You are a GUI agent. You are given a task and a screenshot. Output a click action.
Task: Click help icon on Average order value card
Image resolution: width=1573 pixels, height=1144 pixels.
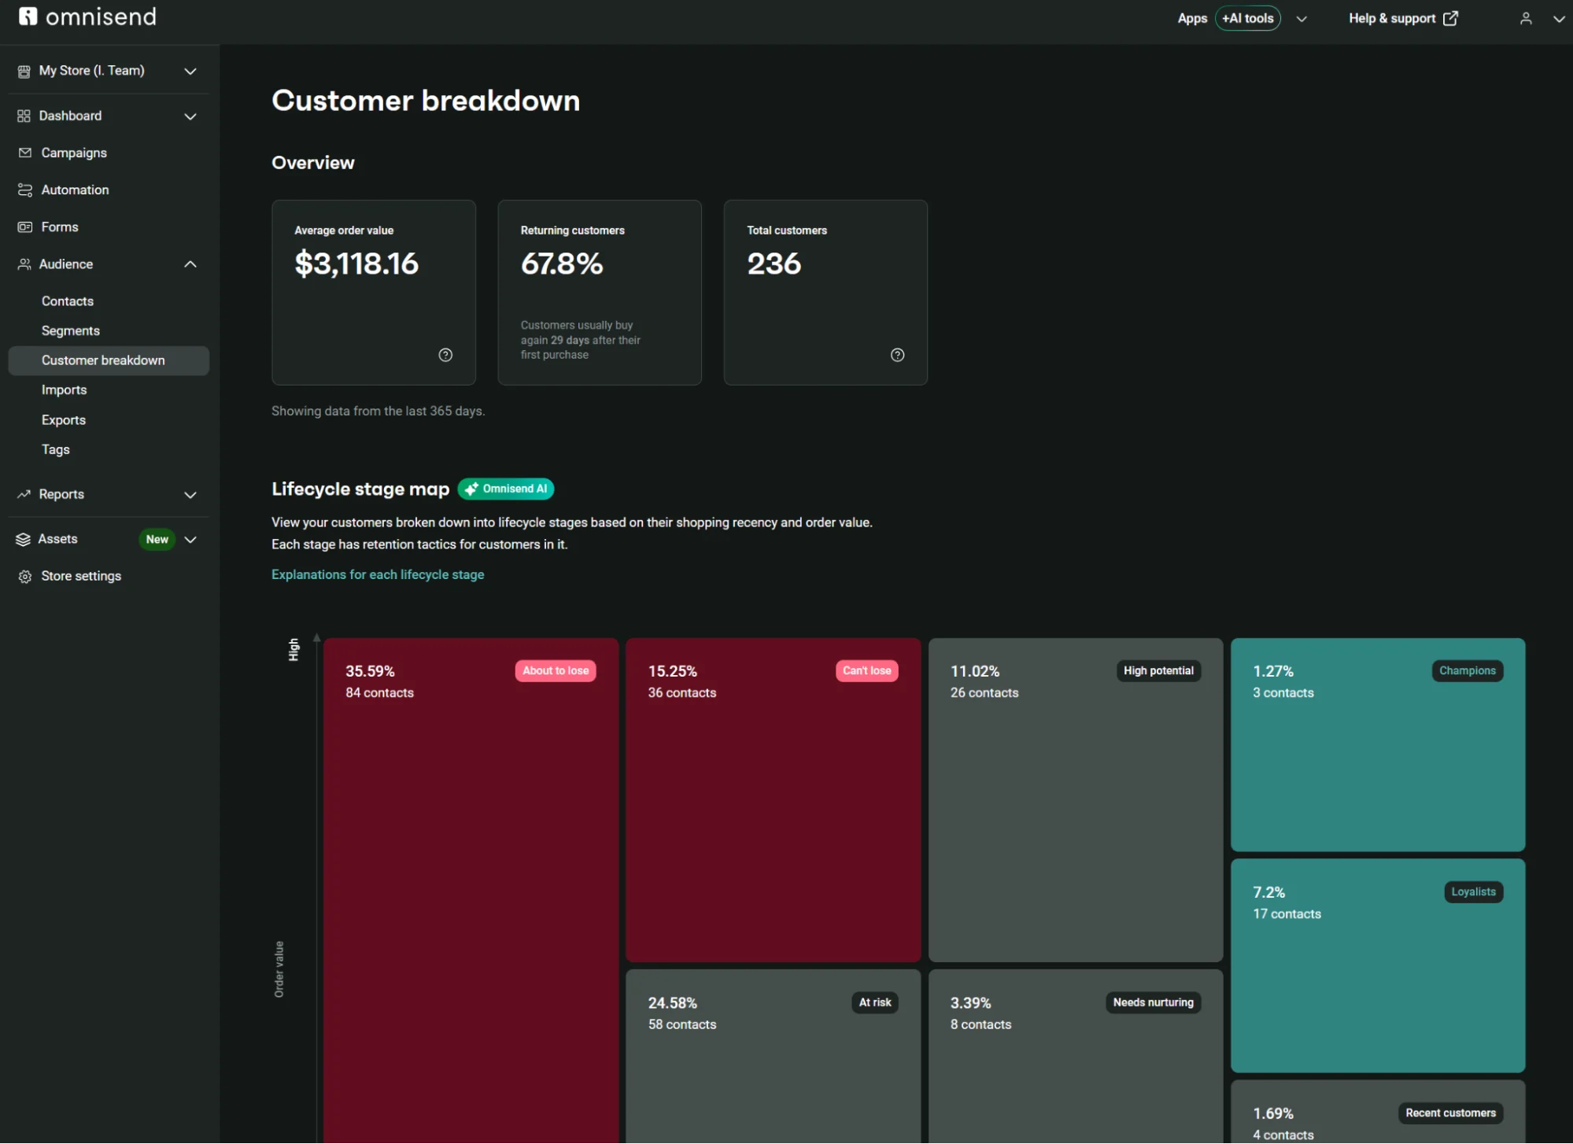click(x=445, y=355)
